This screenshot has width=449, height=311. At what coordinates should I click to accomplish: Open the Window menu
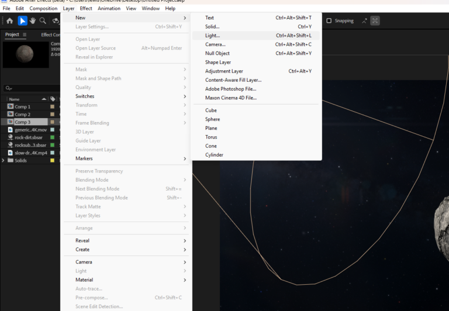coord(150,8)
